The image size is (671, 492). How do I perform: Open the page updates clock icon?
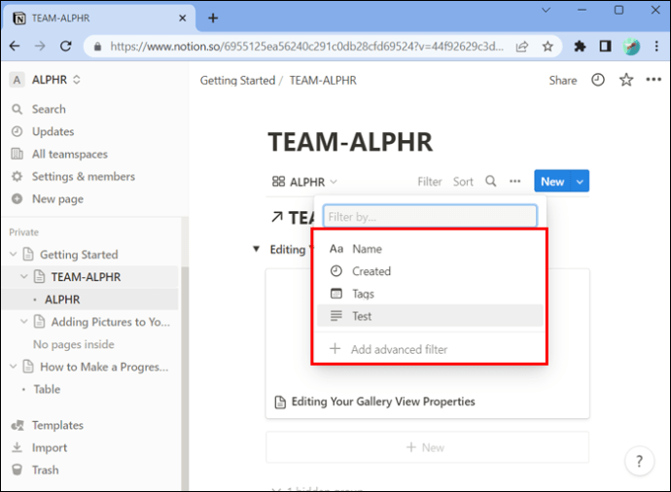[598, 81]
